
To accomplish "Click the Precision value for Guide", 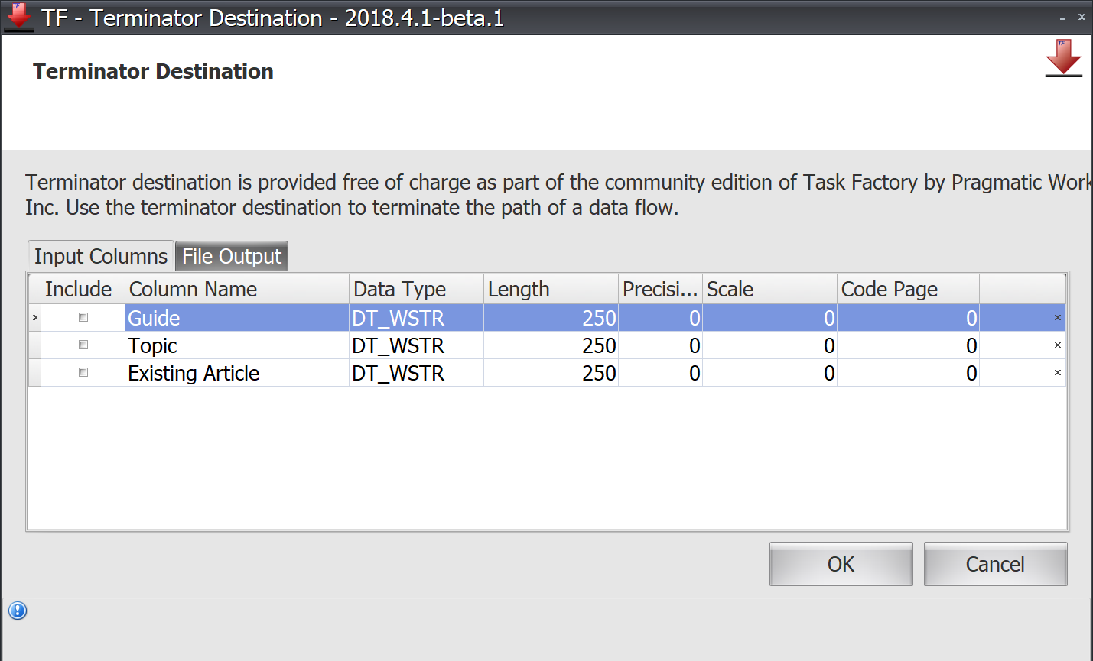I will 660,318.
